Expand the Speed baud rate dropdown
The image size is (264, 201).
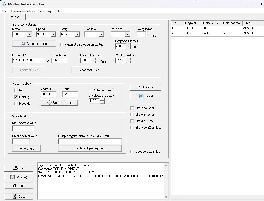(x=53, y=34)
